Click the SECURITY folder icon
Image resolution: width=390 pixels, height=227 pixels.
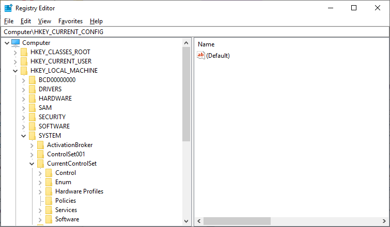click(x=32, y=117)
